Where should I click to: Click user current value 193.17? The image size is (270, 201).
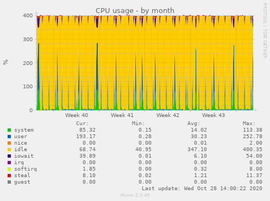point(86,137)
